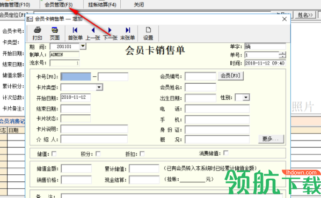The width and height of the screenshot is (321, 198).
Task: Enable the 储值 checkbox
Action: [x=54, y=153]
